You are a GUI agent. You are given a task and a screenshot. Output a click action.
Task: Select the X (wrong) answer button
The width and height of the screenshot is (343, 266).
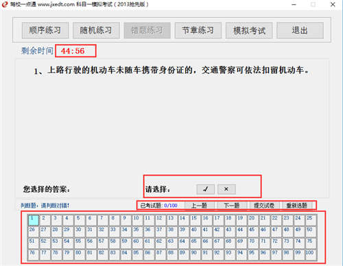226,189
